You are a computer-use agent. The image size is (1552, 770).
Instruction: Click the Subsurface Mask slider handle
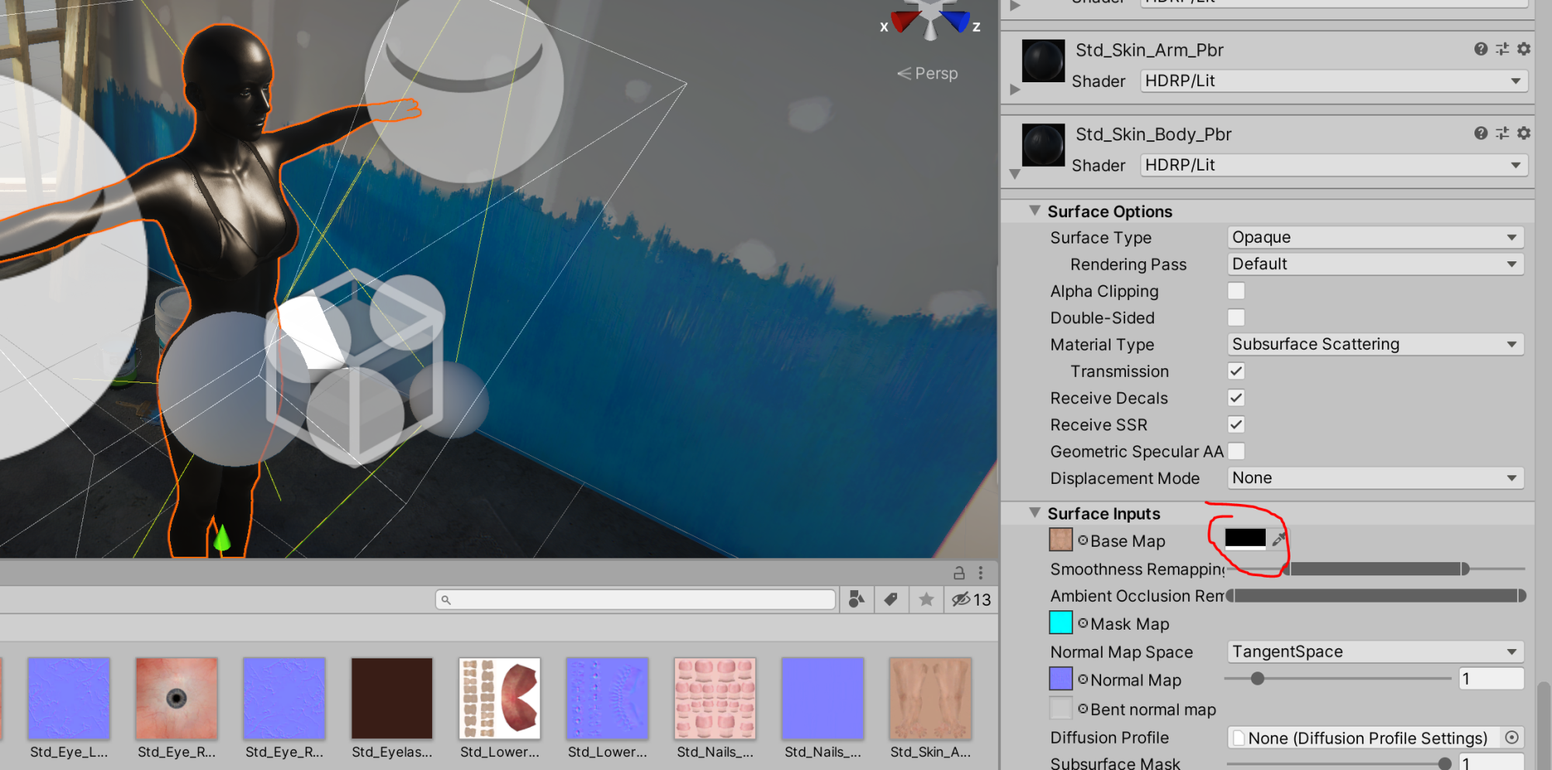(1444, 764)
